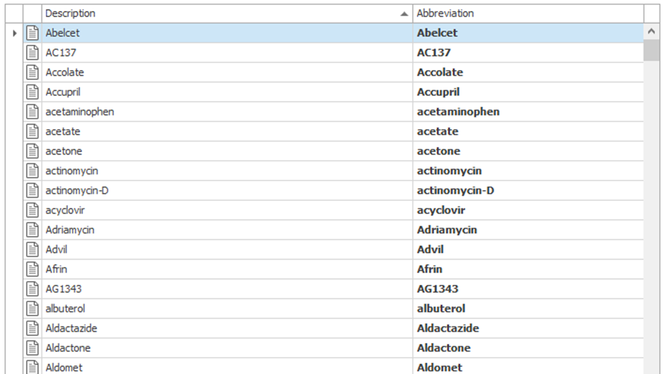Click the document icon next to acyclovir
The width and height of the screenshot is (666, 374).
pos(33,210)
